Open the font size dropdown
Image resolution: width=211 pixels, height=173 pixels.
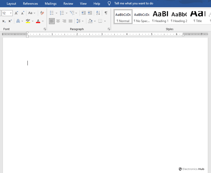[11, 13]
